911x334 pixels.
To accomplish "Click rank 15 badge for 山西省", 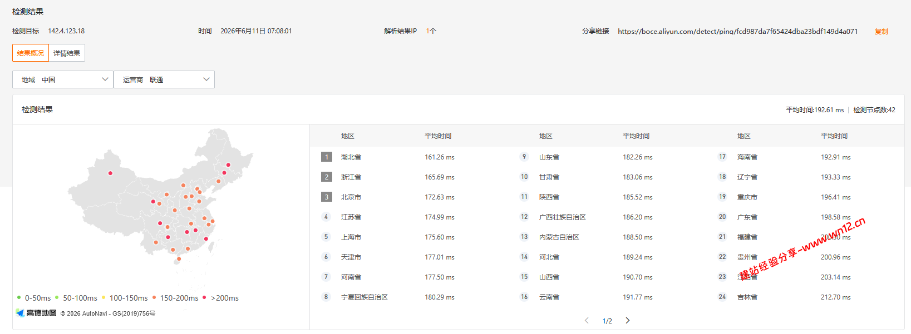I will coord(524,277).
